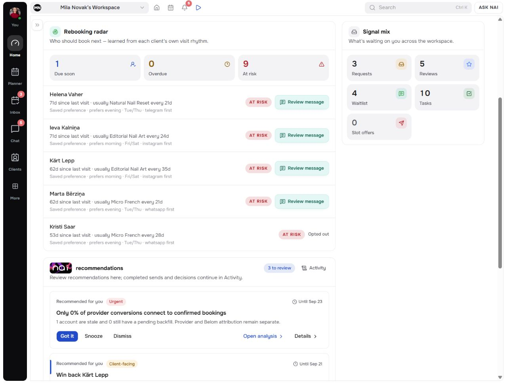Open the Home dashboard in sidebar
This screenshot has width=507, height=384.
pos(15,47)
